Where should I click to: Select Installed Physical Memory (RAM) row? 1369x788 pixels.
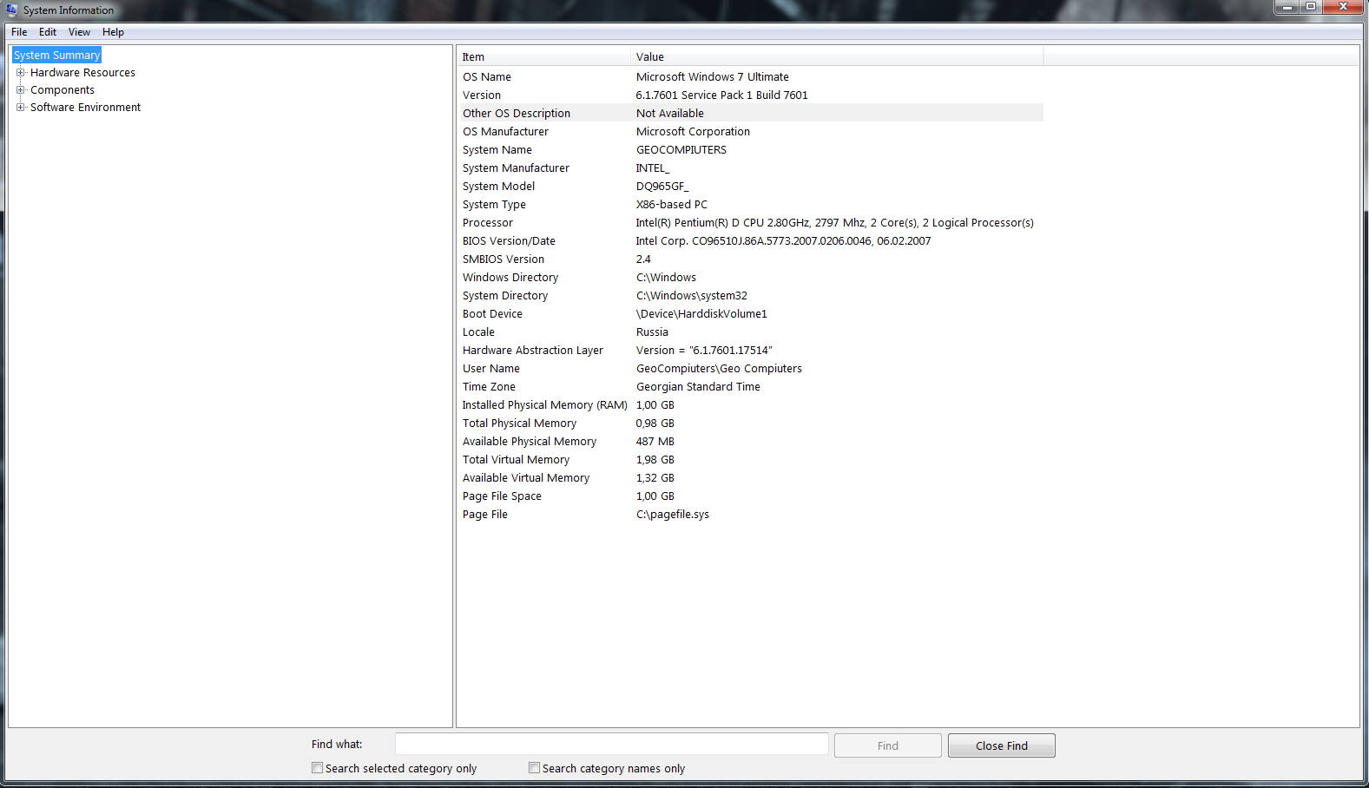click(x=750, y=405)
